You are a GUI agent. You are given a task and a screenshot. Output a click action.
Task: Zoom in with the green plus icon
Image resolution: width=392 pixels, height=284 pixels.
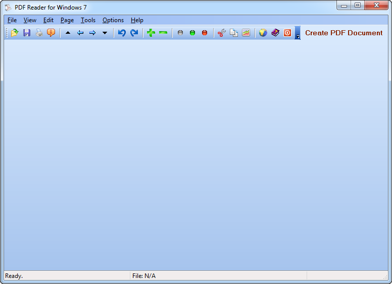[151, 33]
